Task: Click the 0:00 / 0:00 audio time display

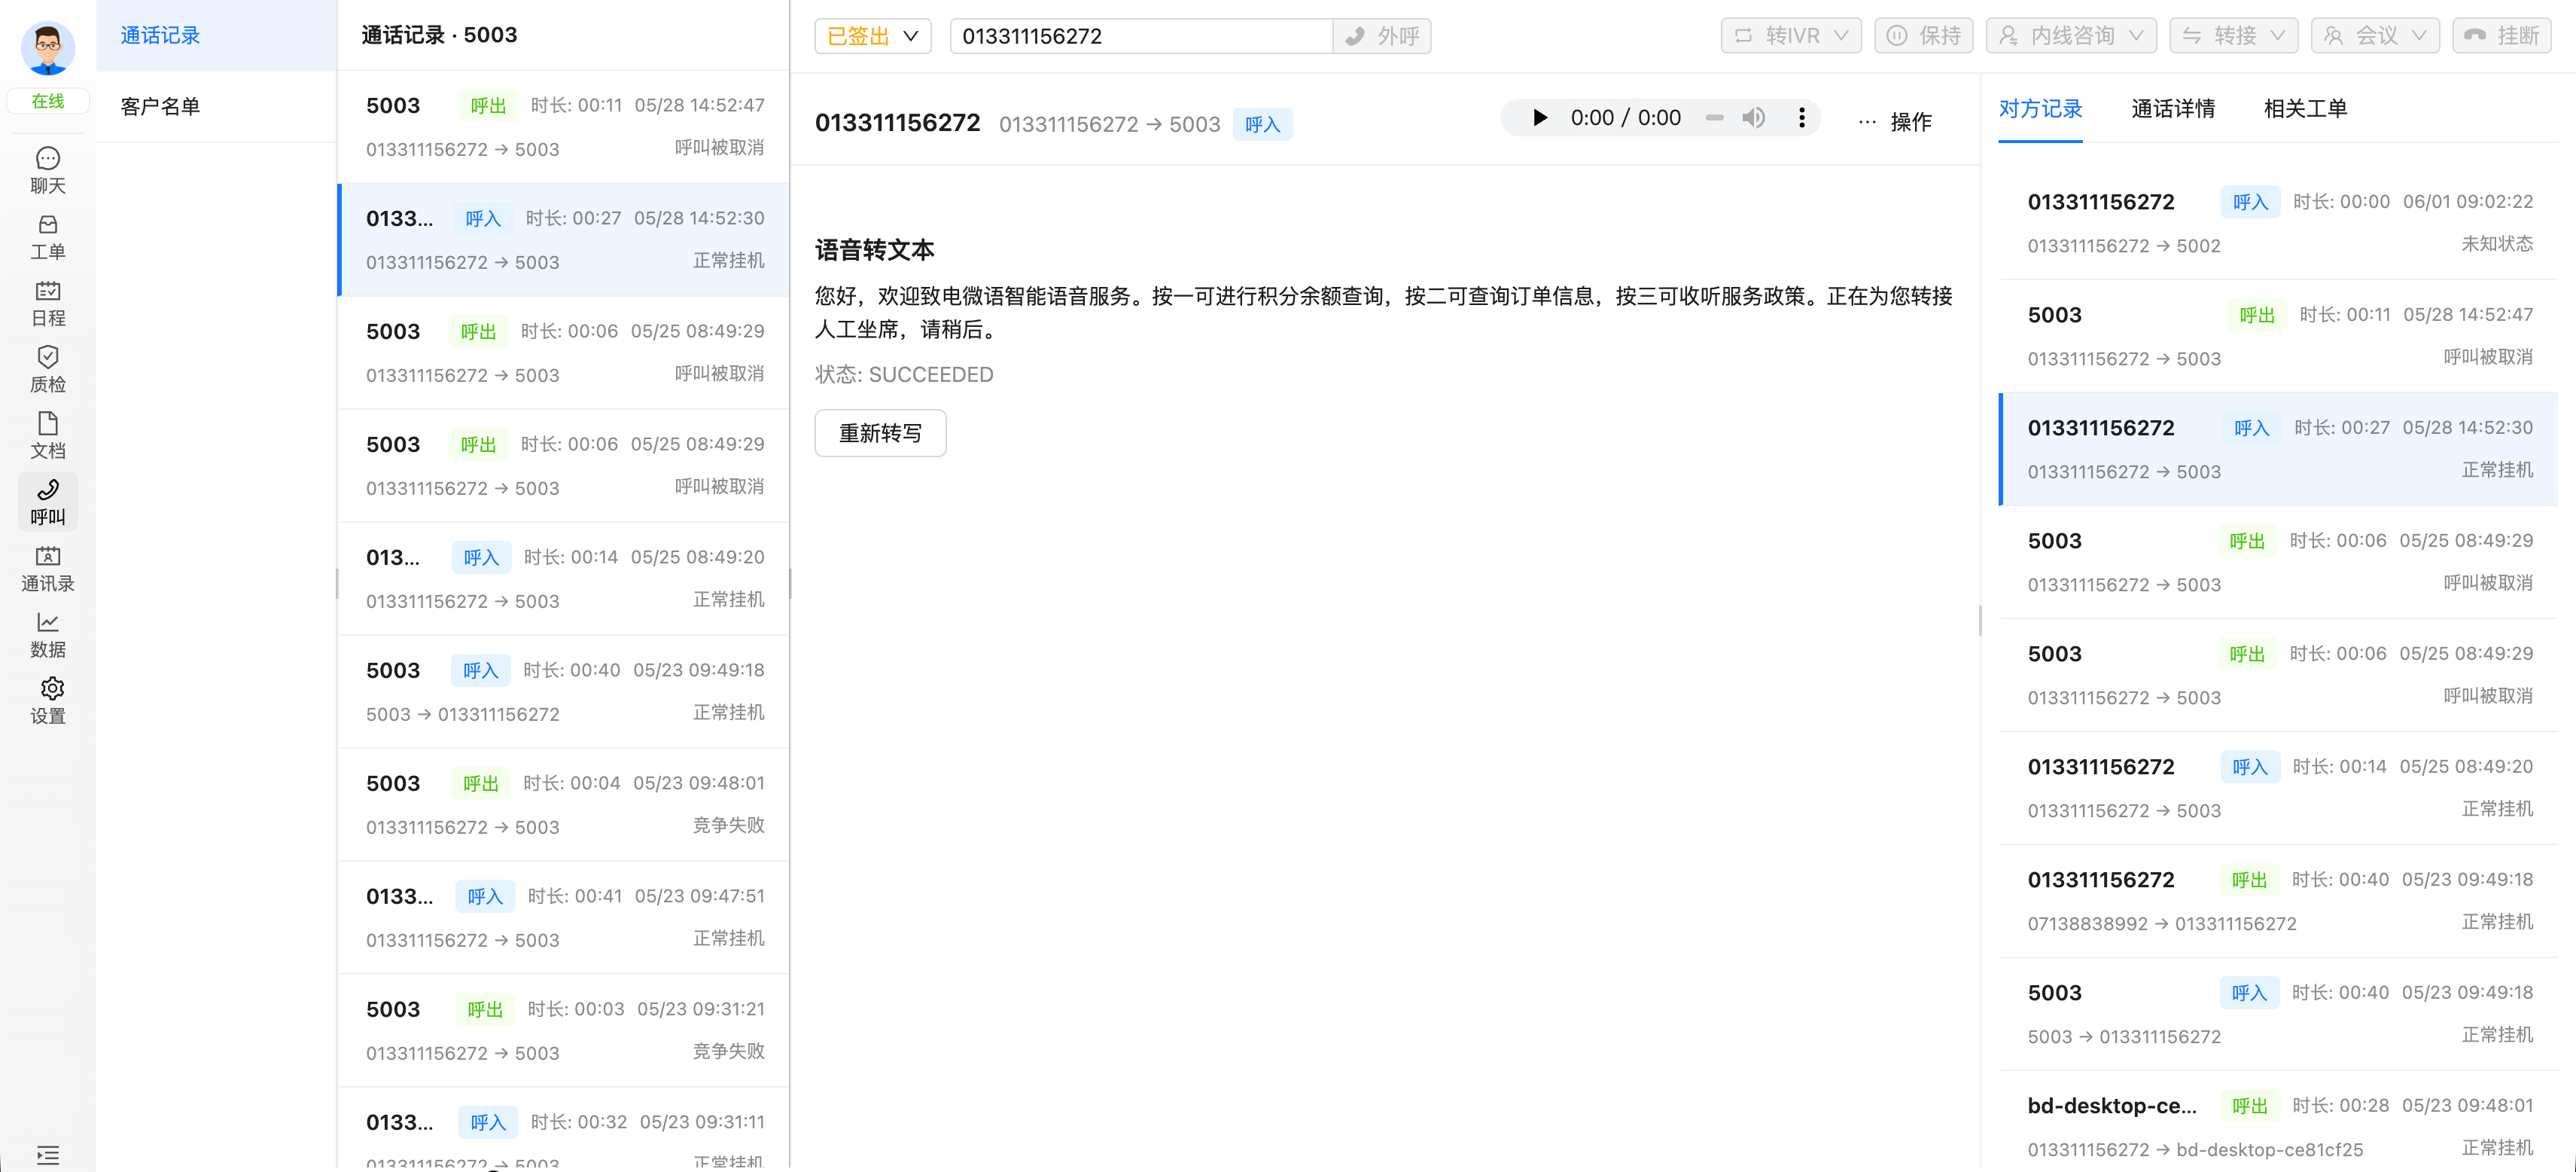Action: pyautogui.click(x=1625, y=118)
